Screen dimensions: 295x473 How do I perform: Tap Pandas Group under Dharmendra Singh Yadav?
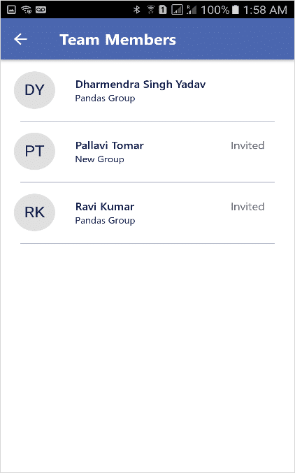tap(105, 99)
